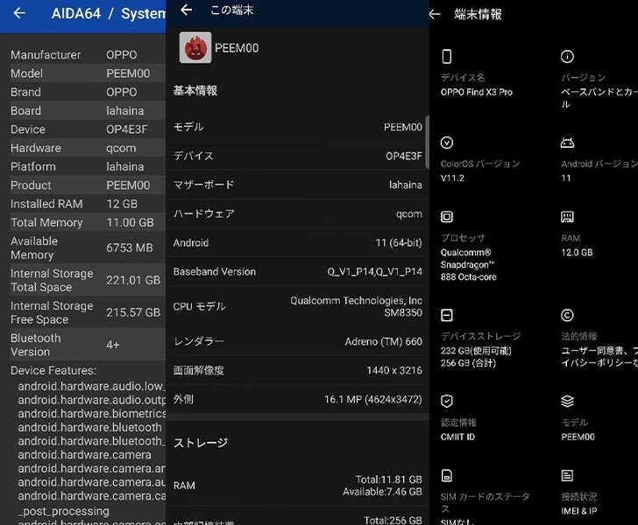Open the ColorOS バージョン V11.2 entry

point(480,171)
